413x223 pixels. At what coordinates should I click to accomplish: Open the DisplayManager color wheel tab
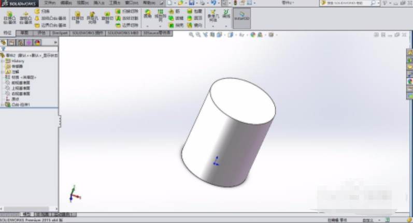point(37,42)
